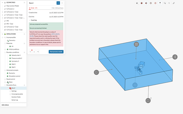Select the SR1 - Copy geometry
183x114 pixels.
[10, 24]
